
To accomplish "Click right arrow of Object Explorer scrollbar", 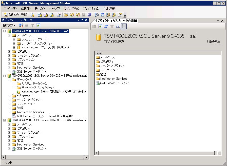I will tap(86, 157).
